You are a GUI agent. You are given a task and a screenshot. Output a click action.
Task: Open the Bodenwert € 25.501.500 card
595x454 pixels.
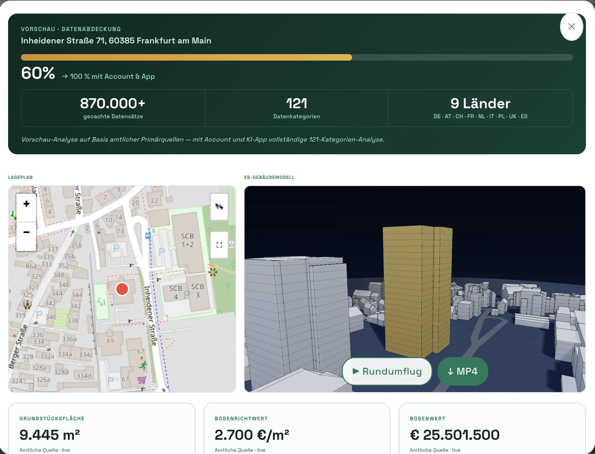492,428
